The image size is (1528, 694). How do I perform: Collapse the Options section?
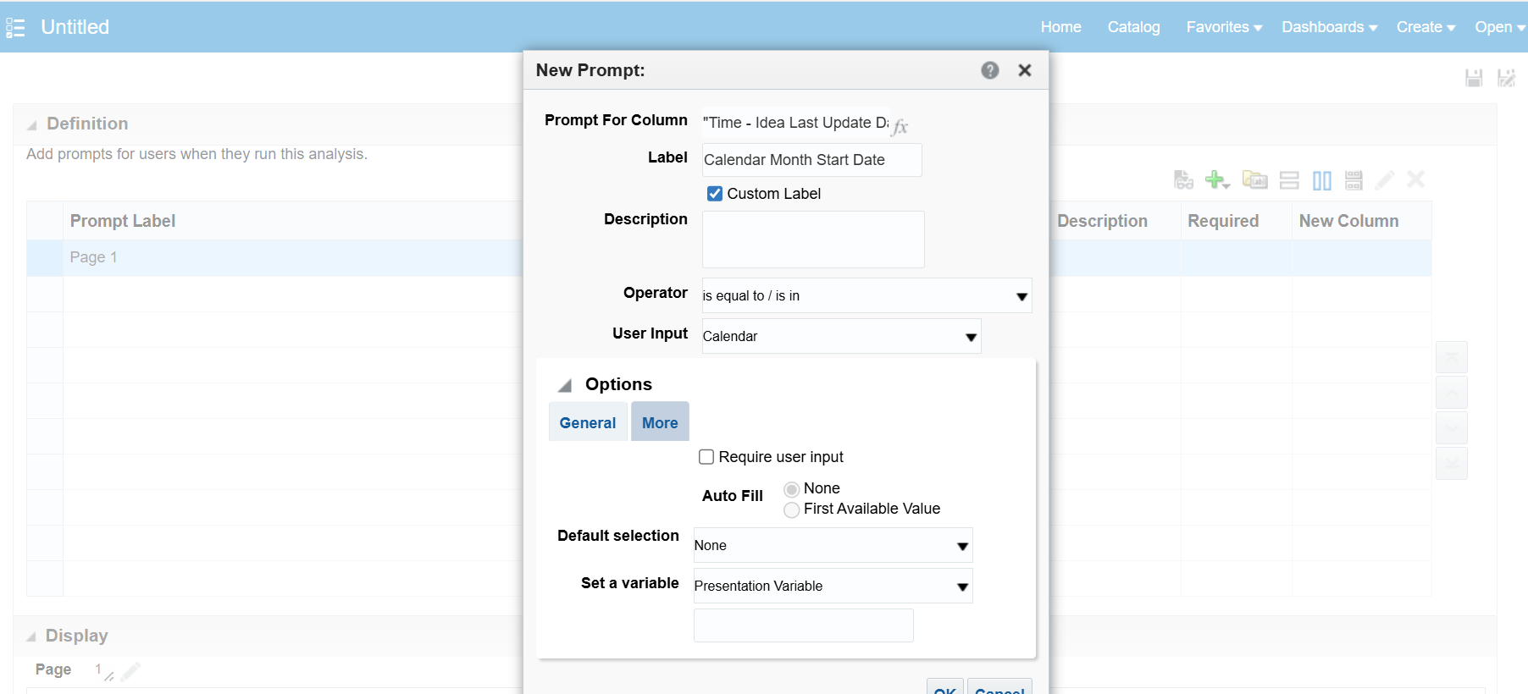pos(565,386)
